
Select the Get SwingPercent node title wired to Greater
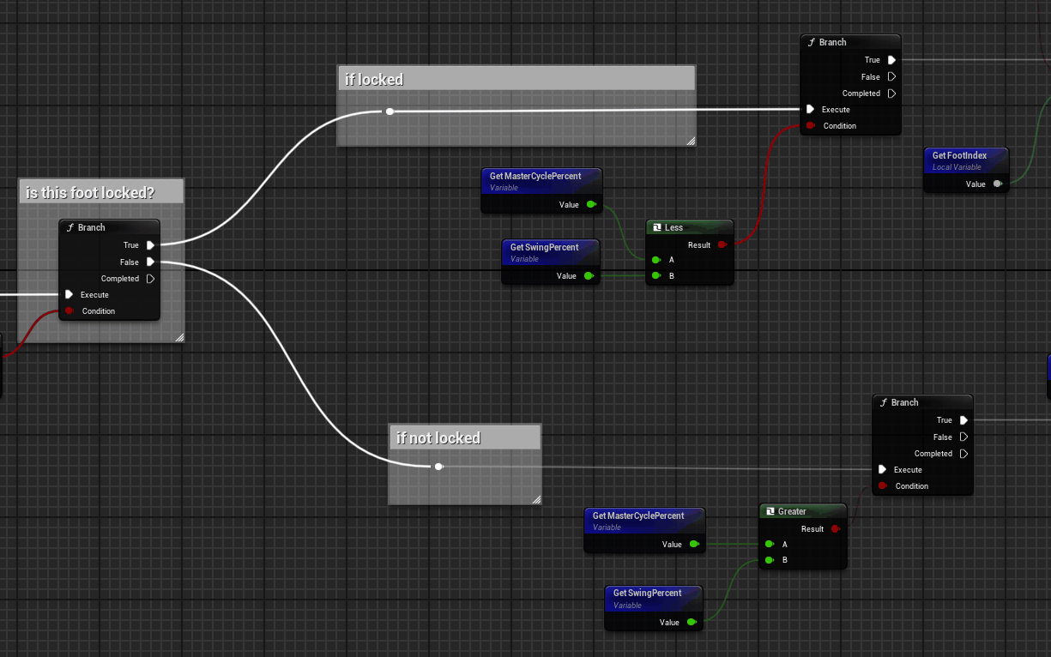tap(647, 593)
